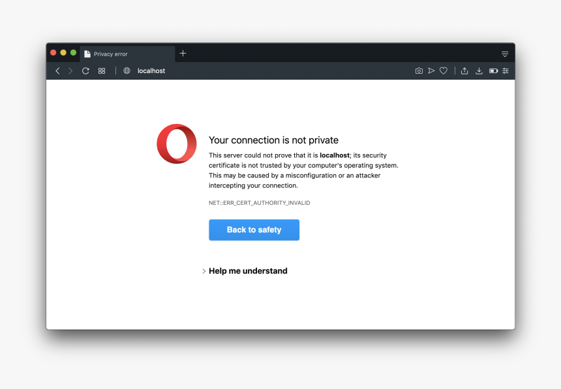Open Easy Setup sliders icon
Viewport: 561px width, 389px height.
[505, 70]
